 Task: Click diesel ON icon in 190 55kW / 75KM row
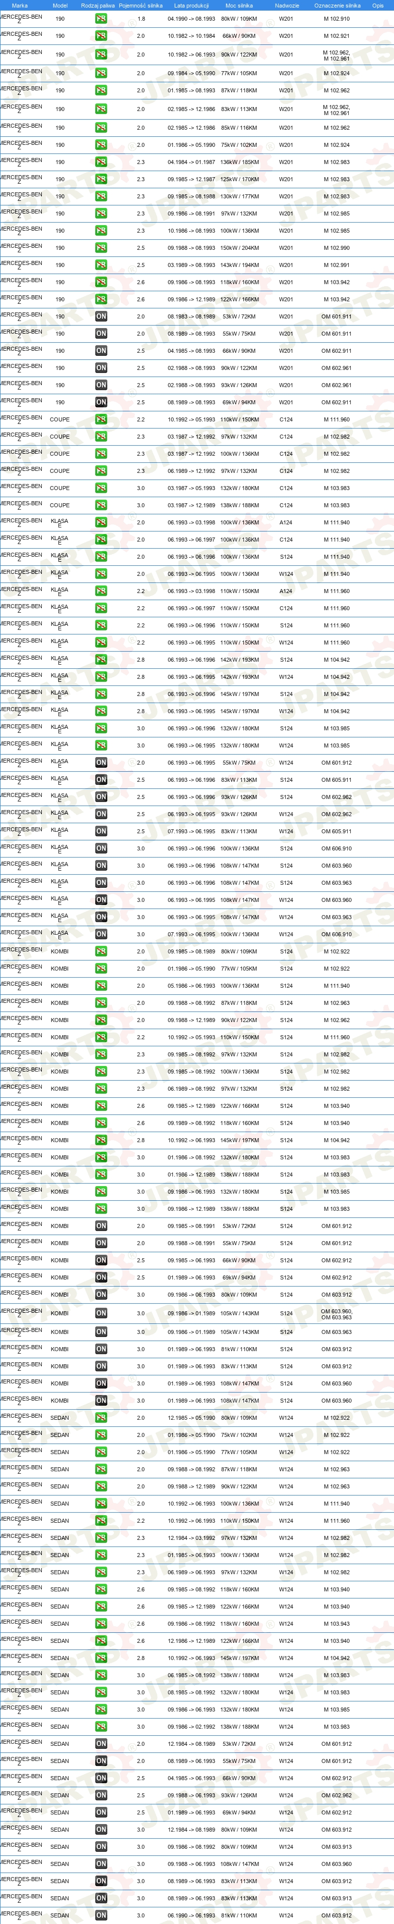click(x=101, y=334)
